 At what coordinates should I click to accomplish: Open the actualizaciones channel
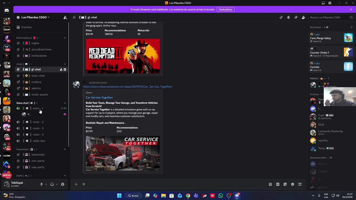click(41, 49)
